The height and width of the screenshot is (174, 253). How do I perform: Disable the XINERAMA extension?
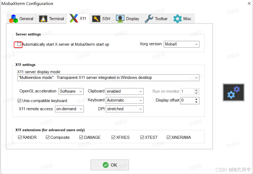[x=168, y=137]
